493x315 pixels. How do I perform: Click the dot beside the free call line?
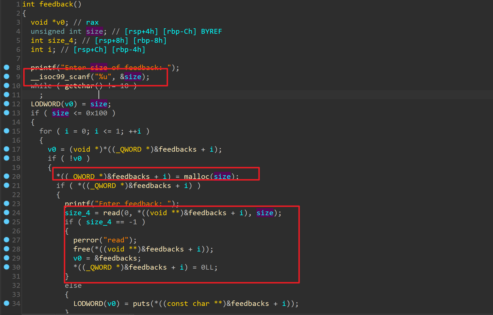tap(7, 249)
